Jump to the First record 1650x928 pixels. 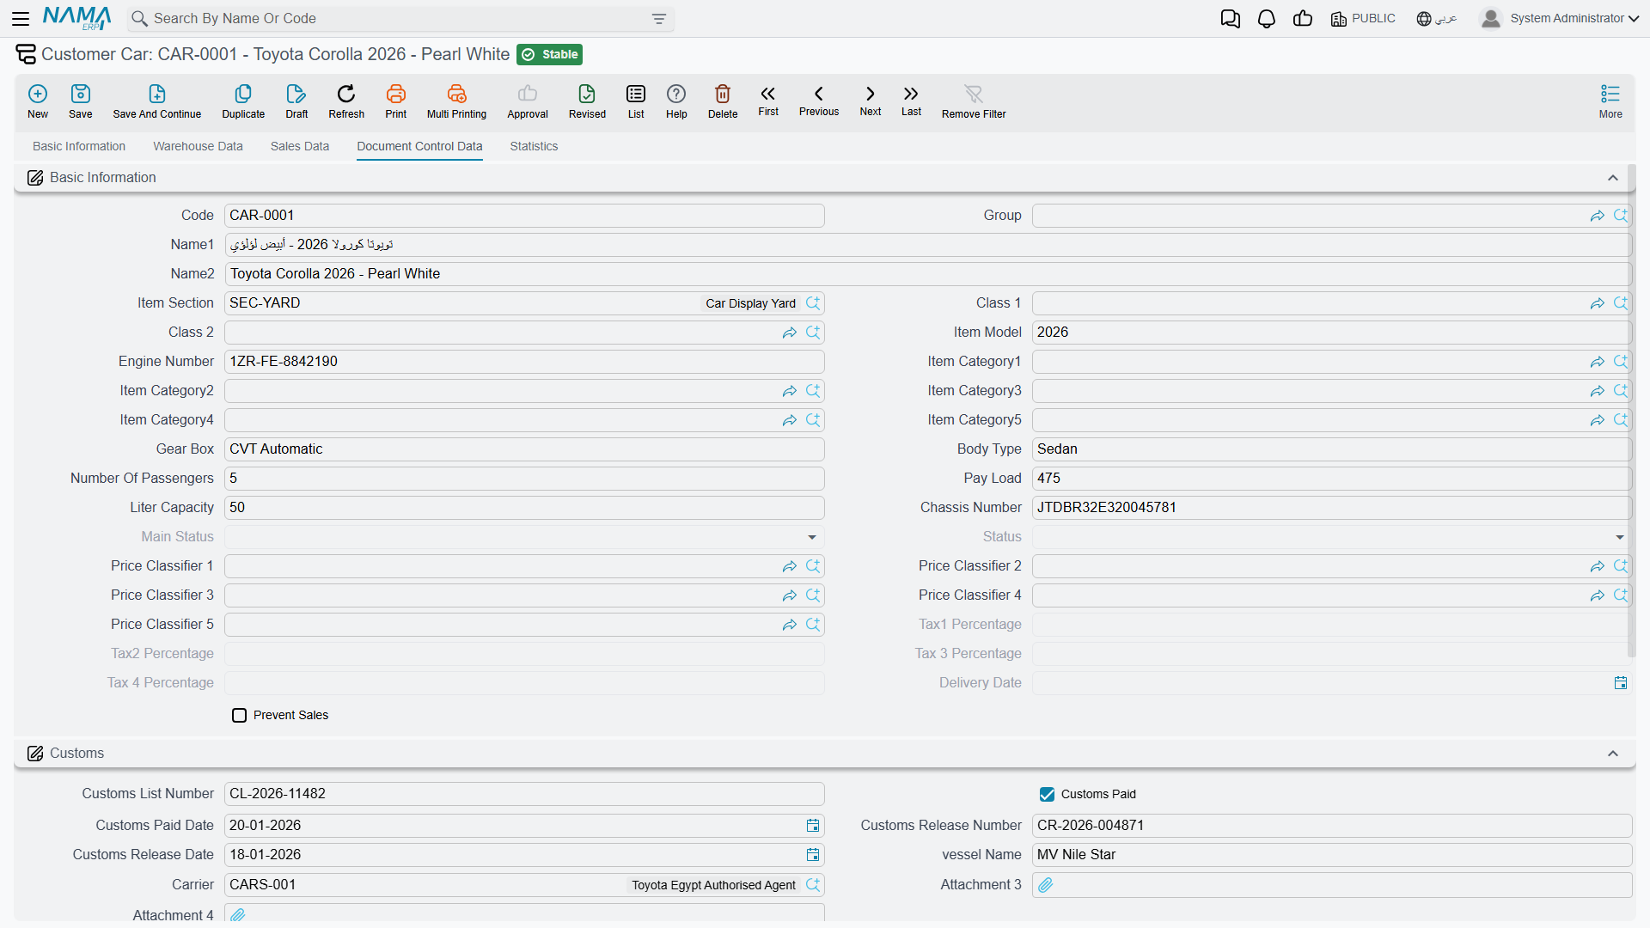pyautogui.click(x=768, y=100)
